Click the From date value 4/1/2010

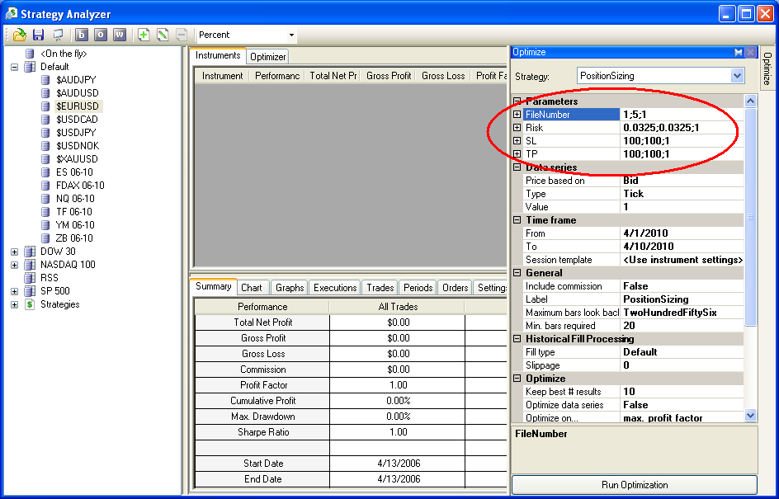tap(682, 233)
